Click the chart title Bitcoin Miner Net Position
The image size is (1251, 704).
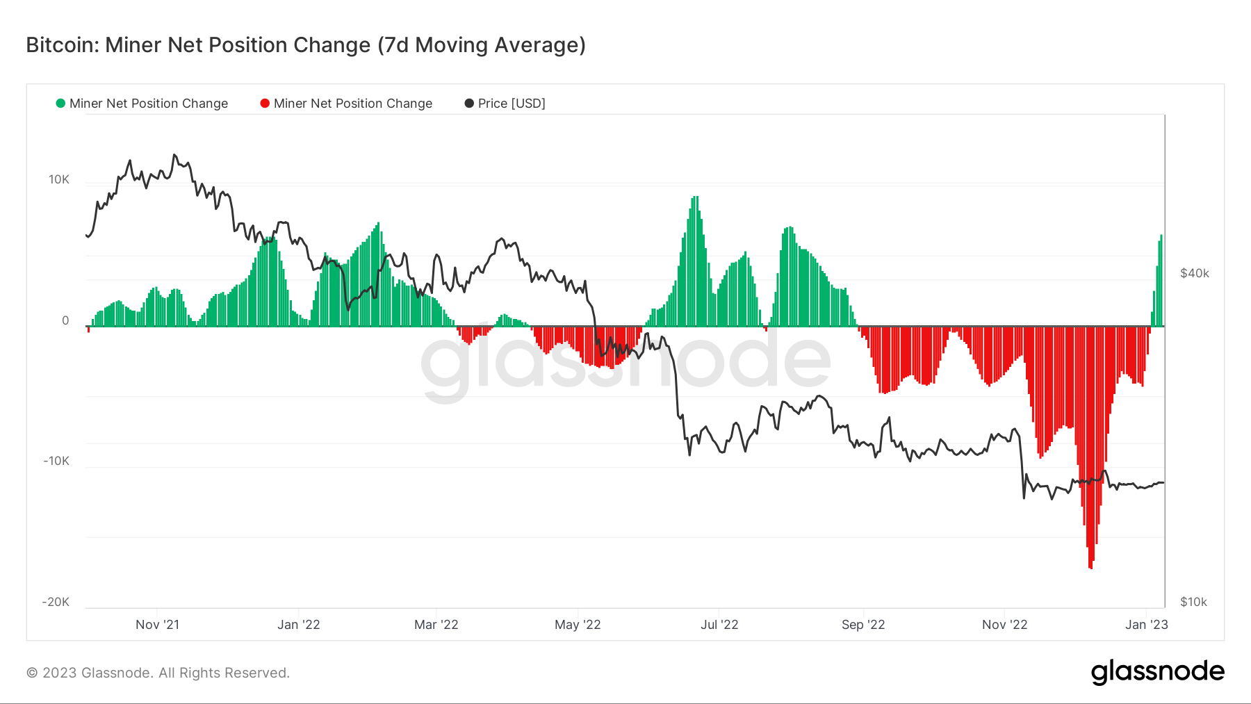pos(306,45)
